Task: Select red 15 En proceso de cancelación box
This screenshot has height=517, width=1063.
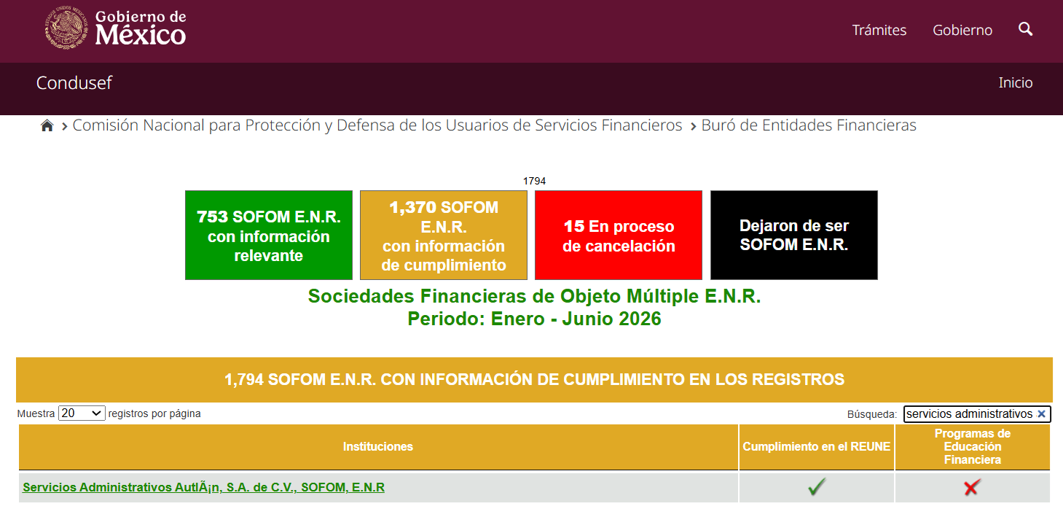Action: [619, 235]
